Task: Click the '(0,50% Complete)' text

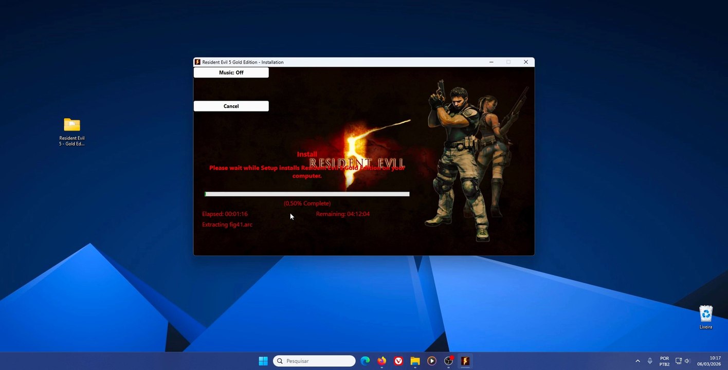Action: (307, 203)
